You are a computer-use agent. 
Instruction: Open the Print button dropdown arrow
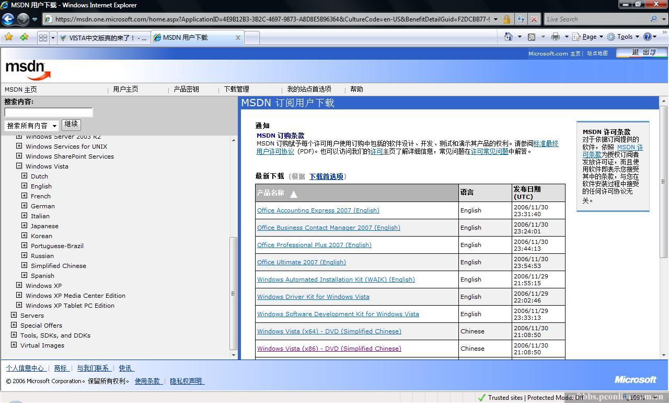[566, 37]
